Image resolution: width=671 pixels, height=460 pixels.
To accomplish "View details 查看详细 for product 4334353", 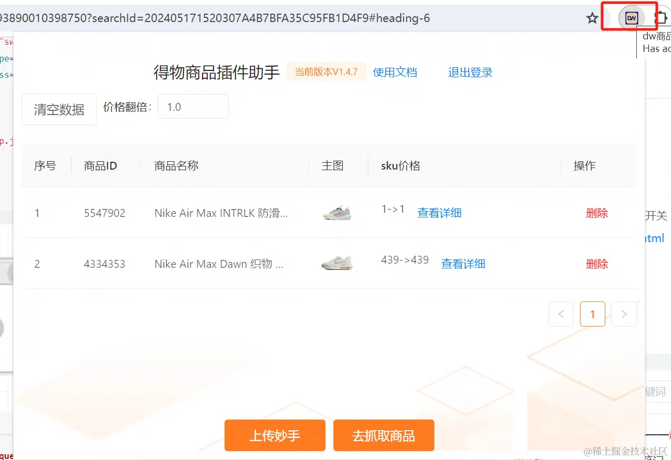I will 463,264.
